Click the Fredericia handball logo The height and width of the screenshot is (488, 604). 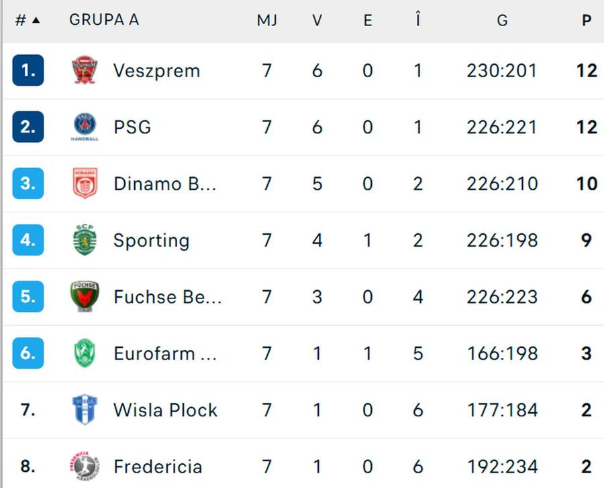click(85, 466)
